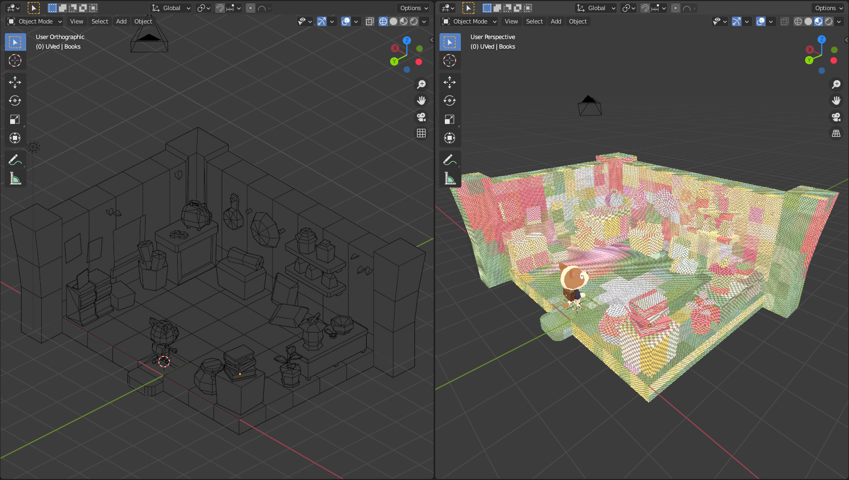Activate Select Box tool in left viewport

(x=15, y=42)
